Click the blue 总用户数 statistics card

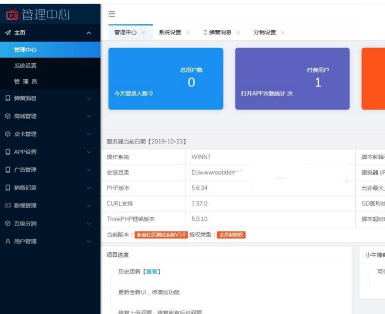coord(166,79)
